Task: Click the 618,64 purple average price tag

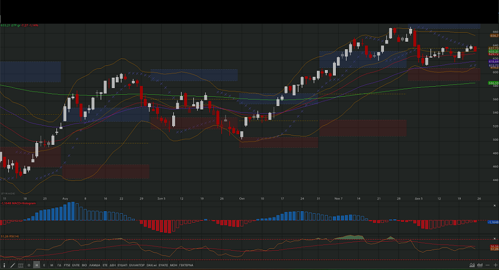Action: pyautogui.click(x=494, y=62)
